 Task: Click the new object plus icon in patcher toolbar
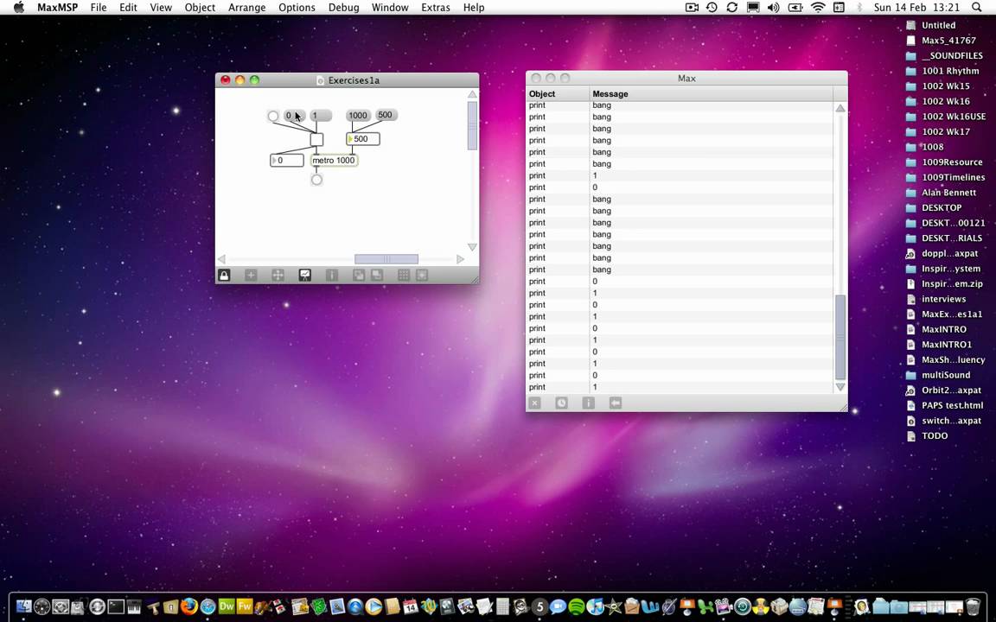[x=251, y=276]
